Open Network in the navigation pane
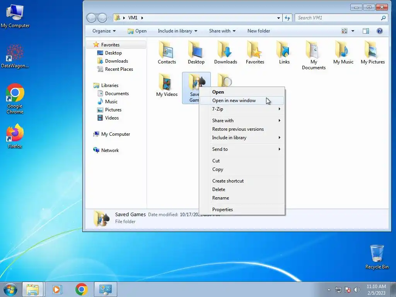 pos(110,150)
